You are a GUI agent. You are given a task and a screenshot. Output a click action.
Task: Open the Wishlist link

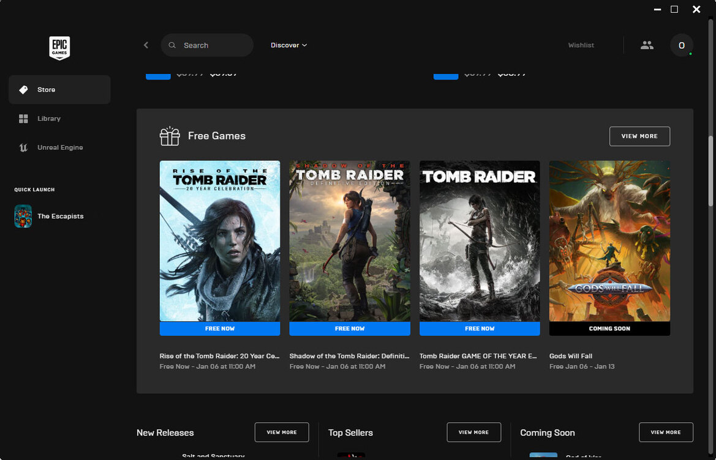coord(581,45)
